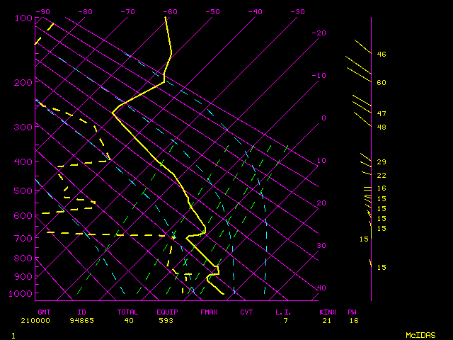
Task: Click the McIDAS label in the corner
Action: click(x=420, y=334)
